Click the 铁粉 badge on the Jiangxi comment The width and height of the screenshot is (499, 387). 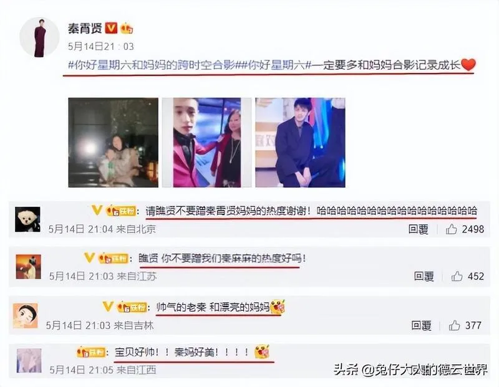91,352
